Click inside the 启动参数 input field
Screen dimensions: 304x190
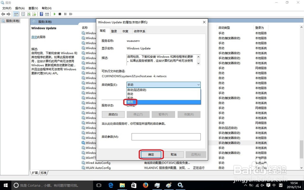click(166, 137)
